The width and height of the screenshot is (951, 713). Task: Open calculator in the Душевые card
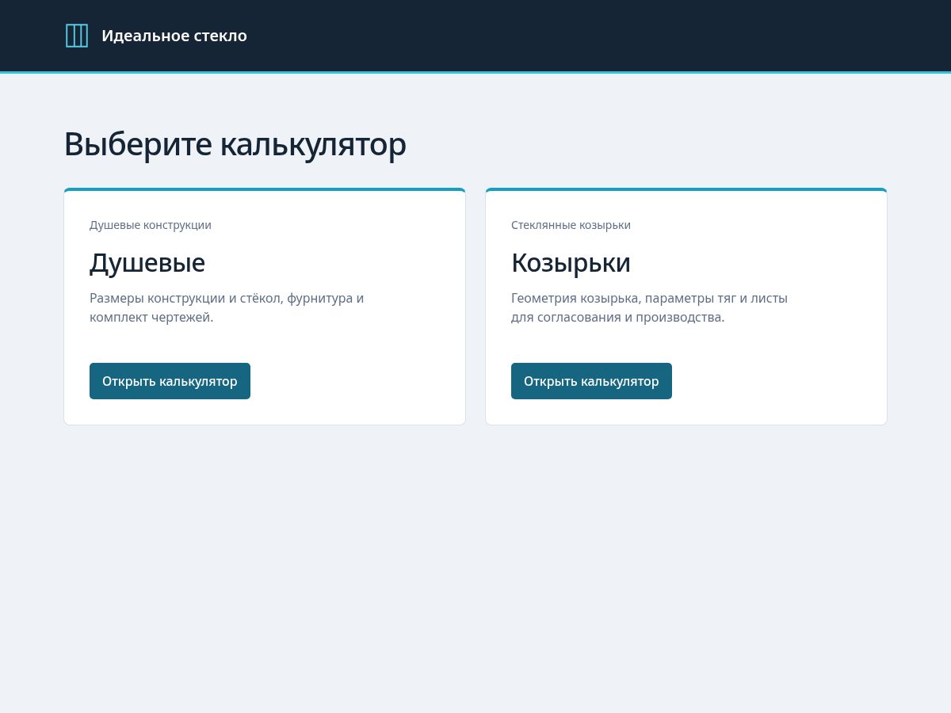[x=170, y=381]
